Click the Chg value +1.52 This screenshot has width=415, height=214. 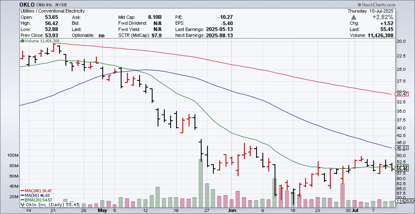click(x=387, y=23)
